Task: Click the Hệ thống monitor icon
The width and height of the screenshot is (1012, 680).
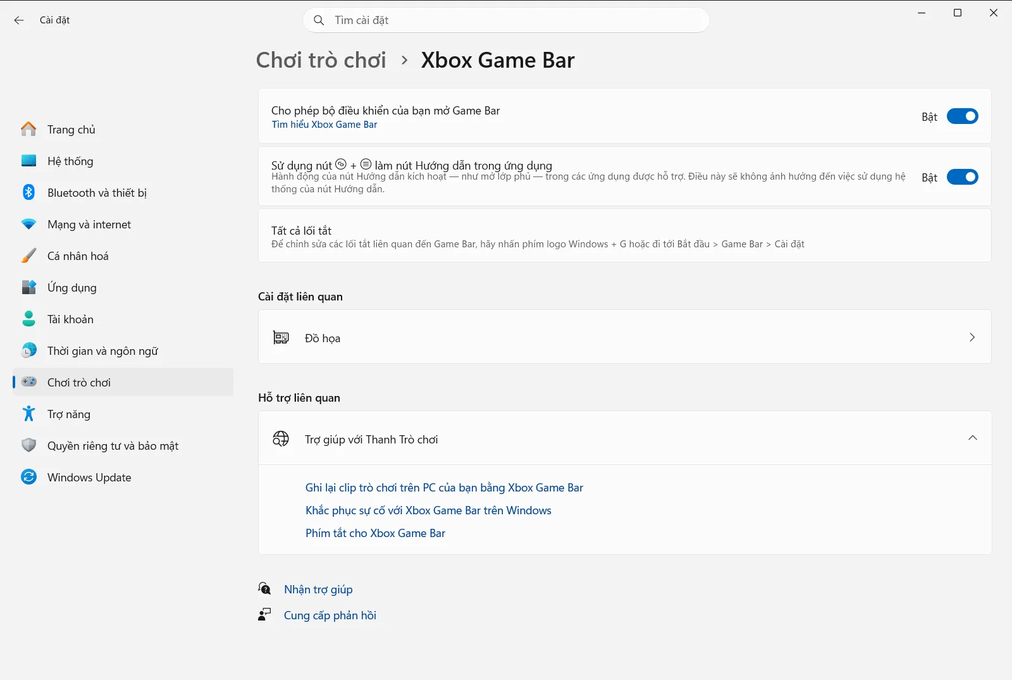Action: (x=28, y=161)
